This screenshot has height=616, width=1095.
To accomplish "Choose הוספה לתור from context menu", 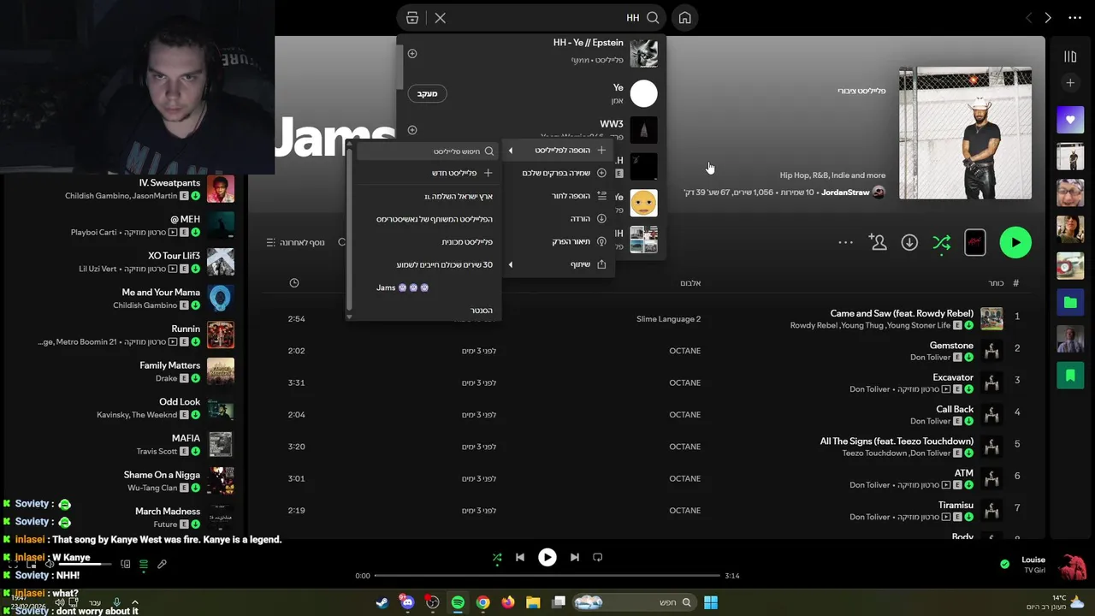I will point(558,196).
